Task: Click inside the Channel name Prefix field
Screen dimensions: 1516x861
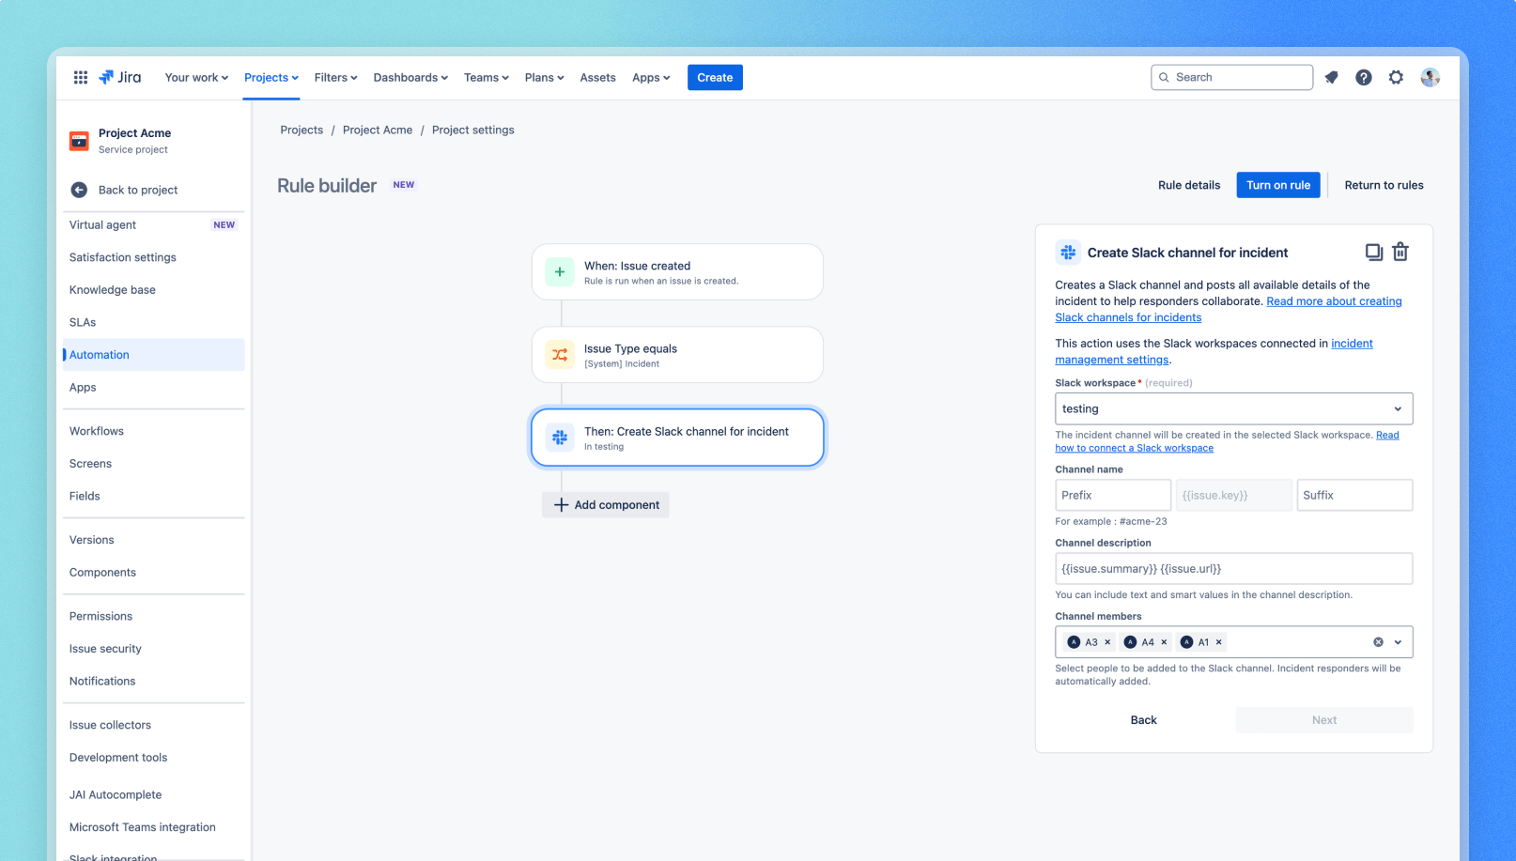Action: 1112,495
